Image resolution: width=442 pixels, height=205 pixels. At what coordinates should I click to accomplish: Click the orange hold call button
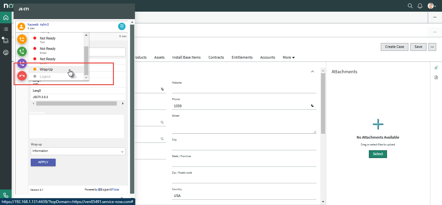click(22, 40)
